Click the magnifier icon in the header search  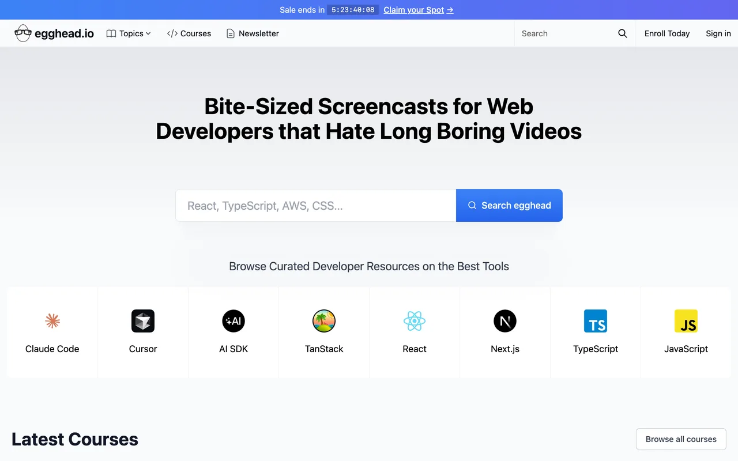623,33
